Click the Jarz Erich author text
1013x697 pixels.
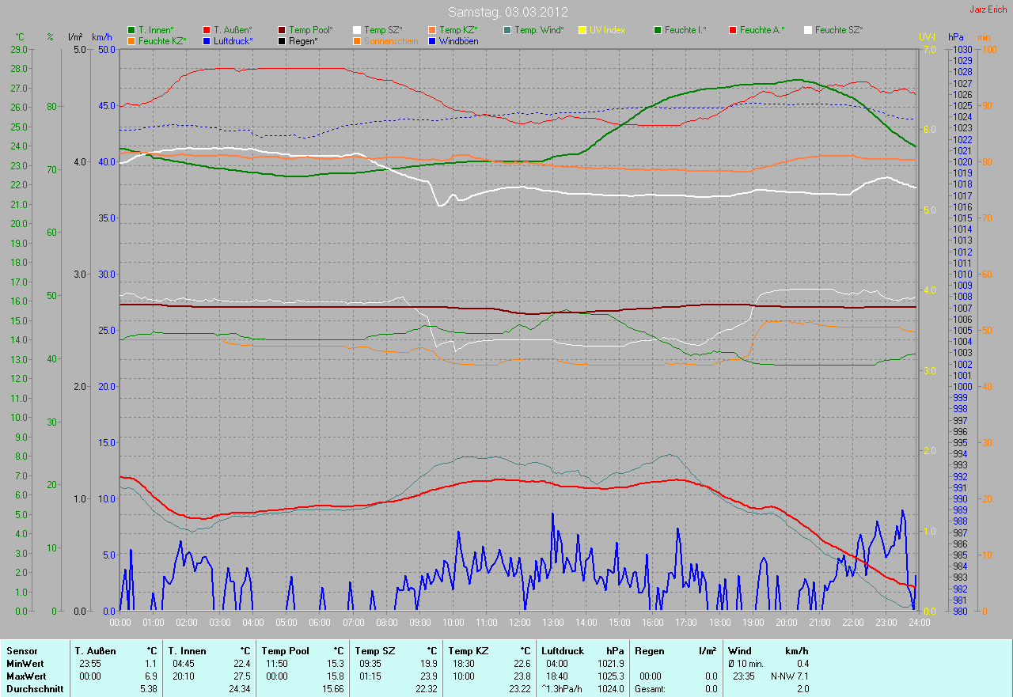tap(989, 10)
